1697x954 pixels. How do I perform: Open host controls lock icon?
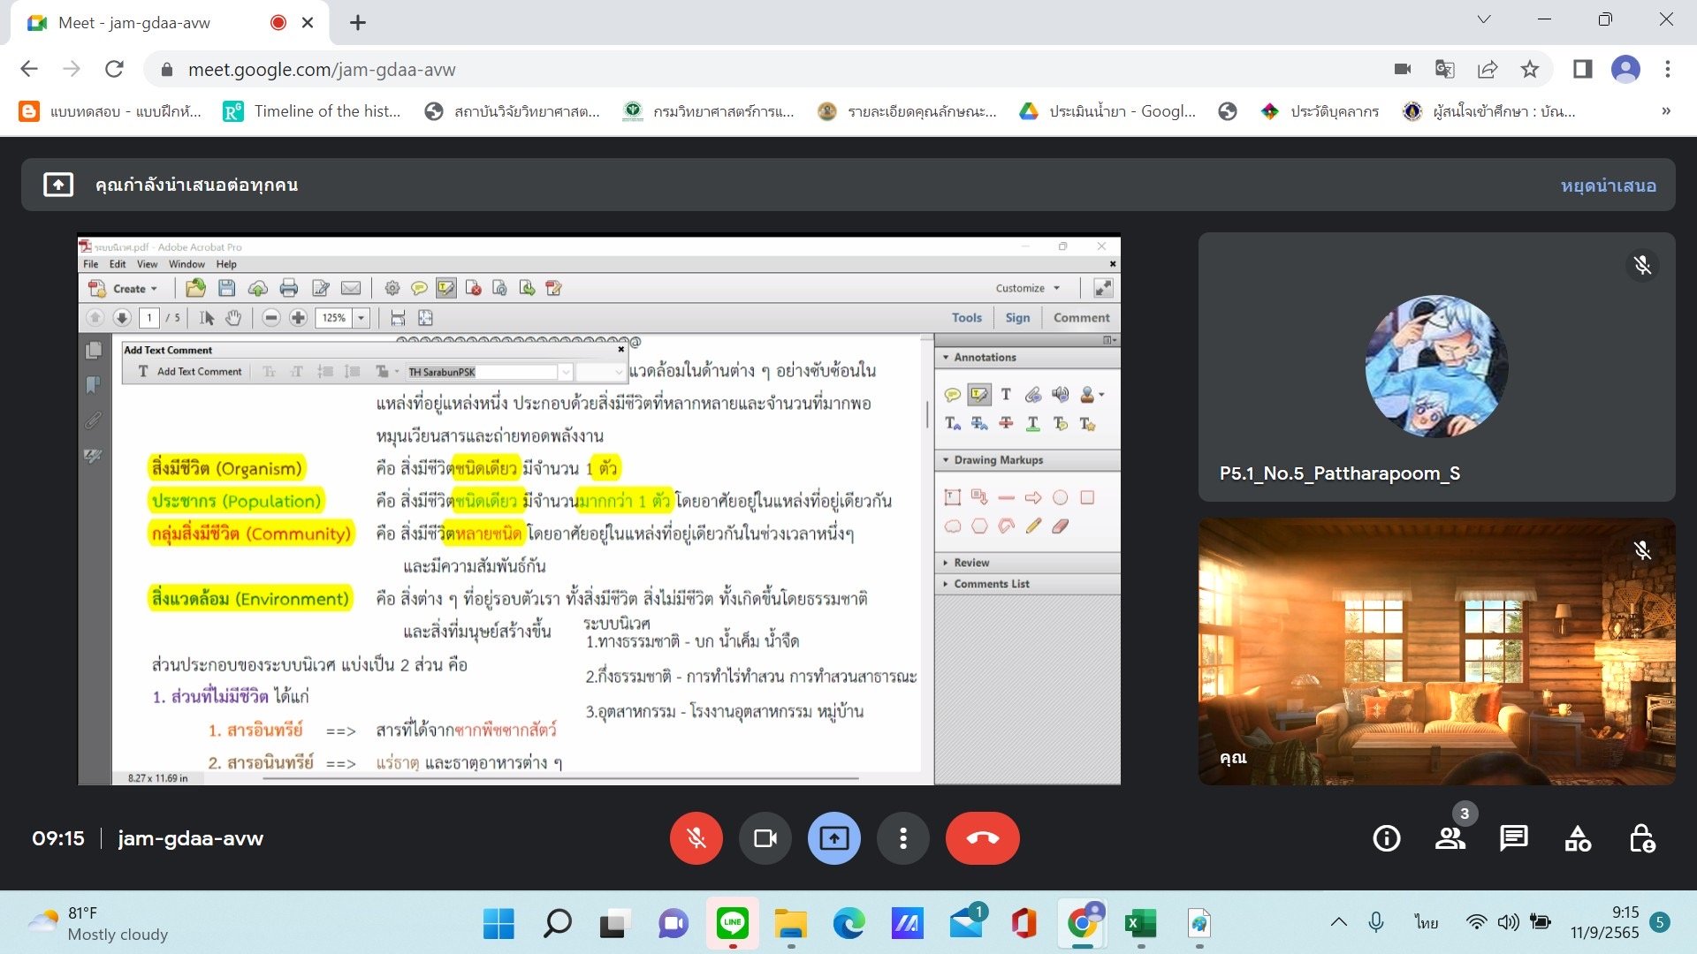coord(1641,838)
